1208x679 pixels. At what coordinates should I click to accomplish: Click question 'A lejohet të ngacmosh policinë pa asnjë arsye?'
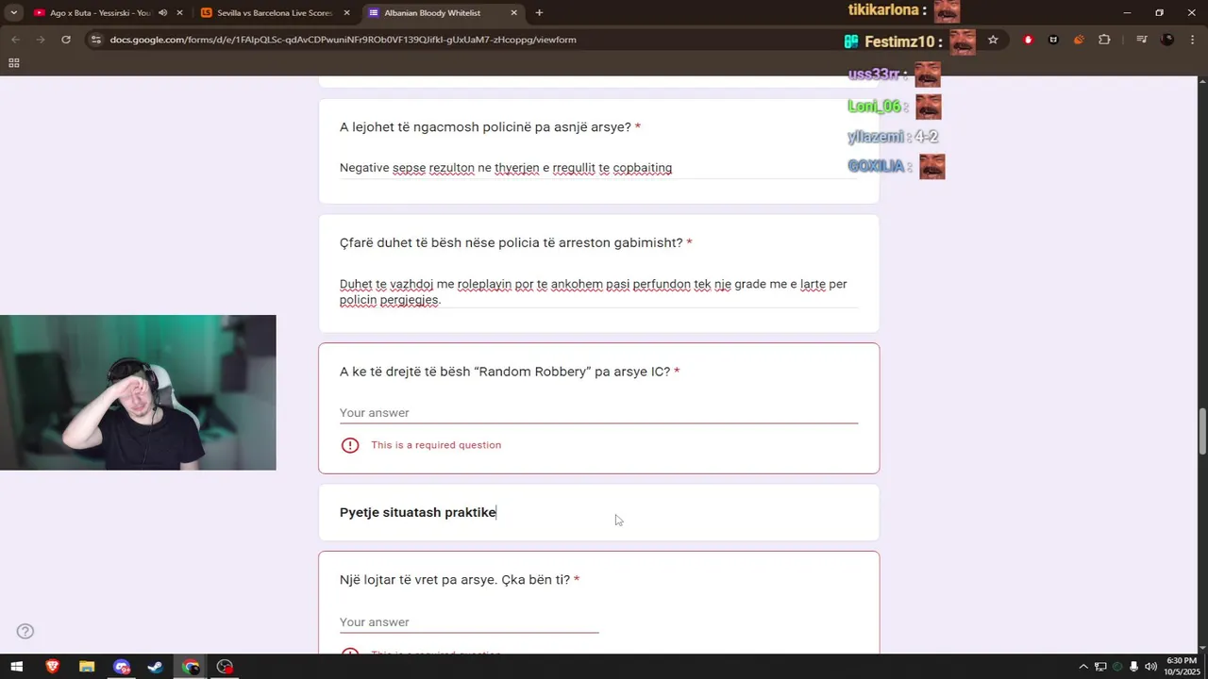click(485, 127)
